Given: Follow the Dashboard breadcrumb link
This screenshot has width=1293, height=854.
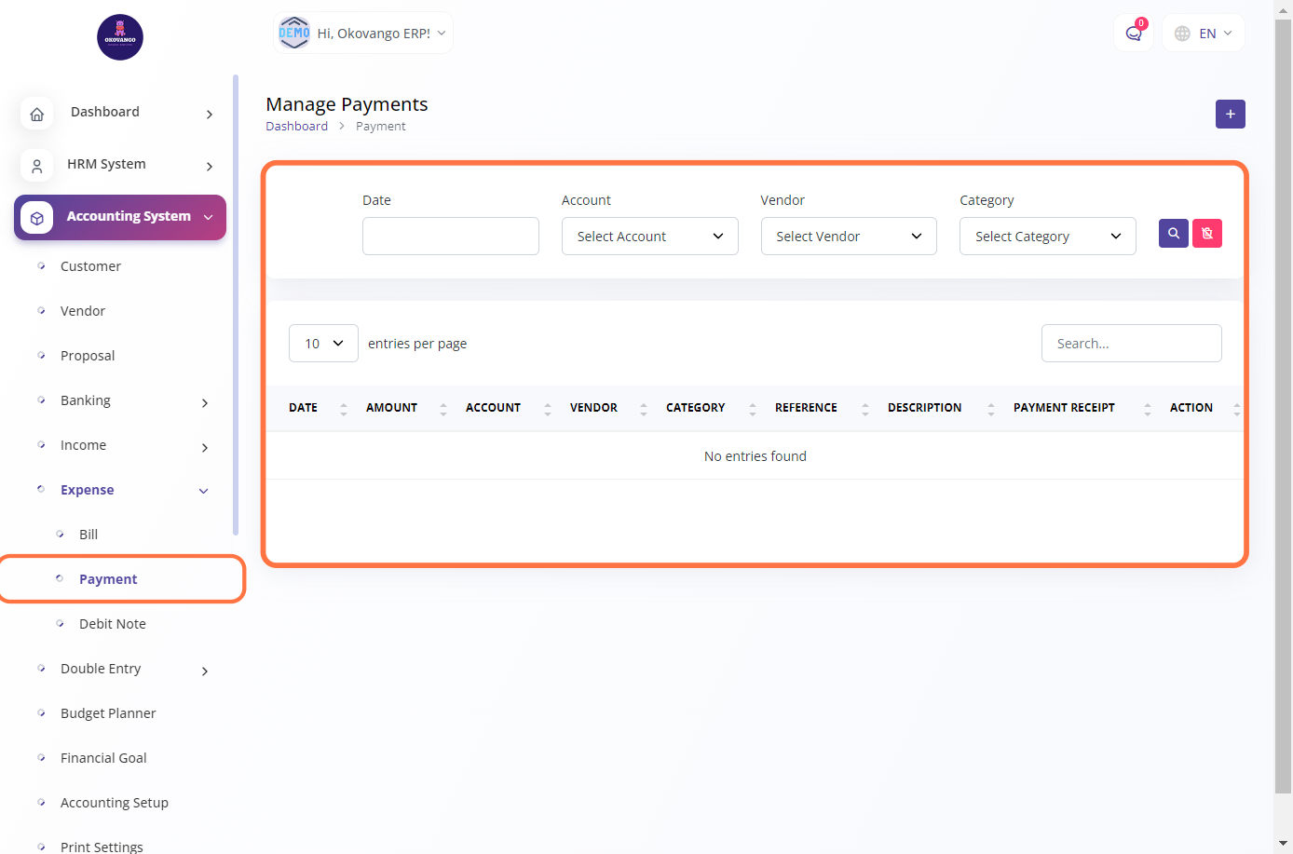Looking at the screenshot, I should (x=296, y=126).
